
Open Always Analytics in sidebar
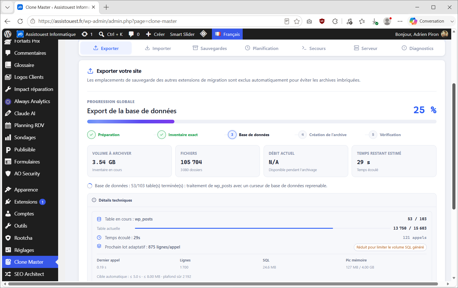[x=30, y=101]
